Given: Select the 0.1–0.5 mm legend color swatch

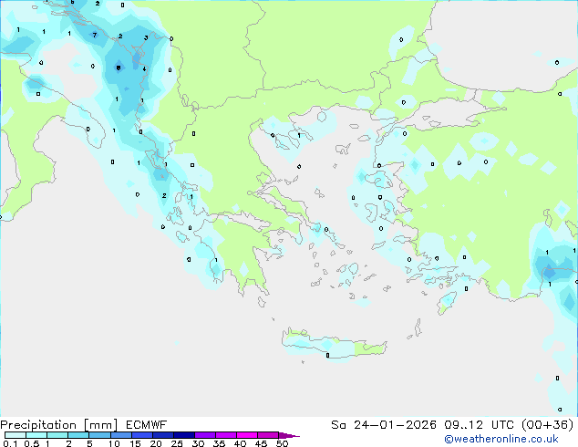Looking at the screenshot, I should coord(15,435).
